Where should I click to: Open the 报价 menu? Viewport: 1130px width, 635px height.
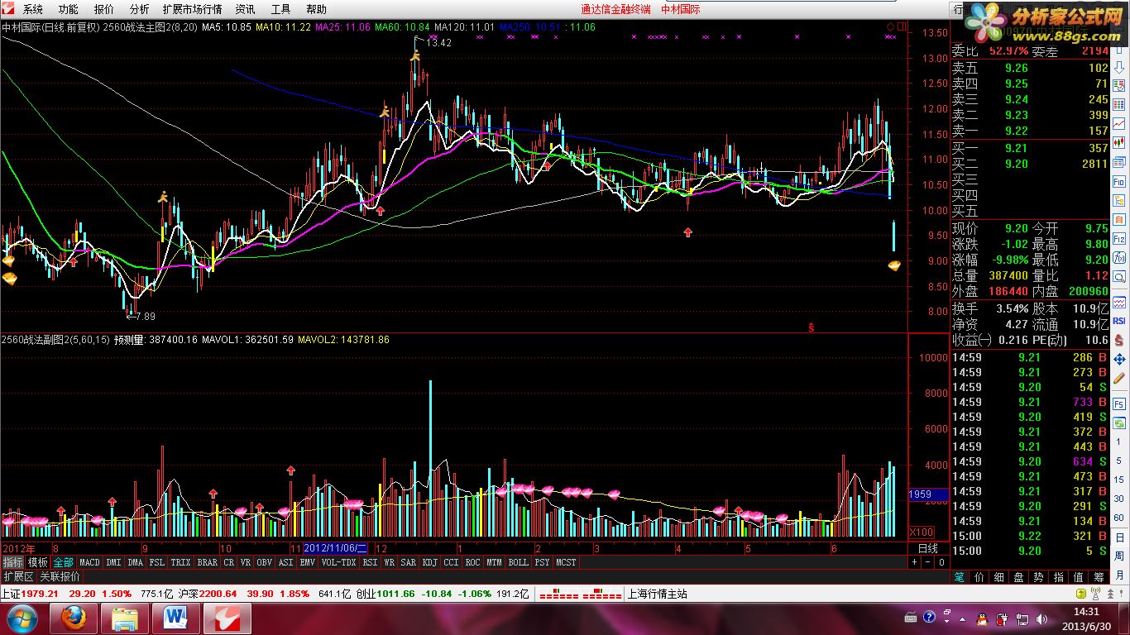[104, 9]
